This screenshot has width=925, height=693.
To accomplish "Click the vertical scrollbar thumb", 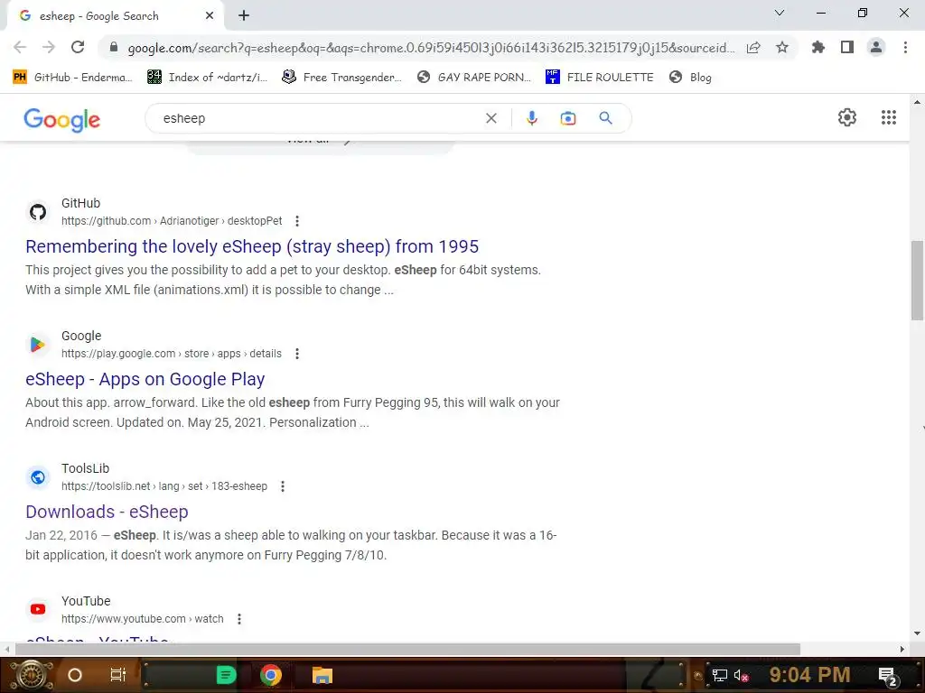I will pos(917,281).
